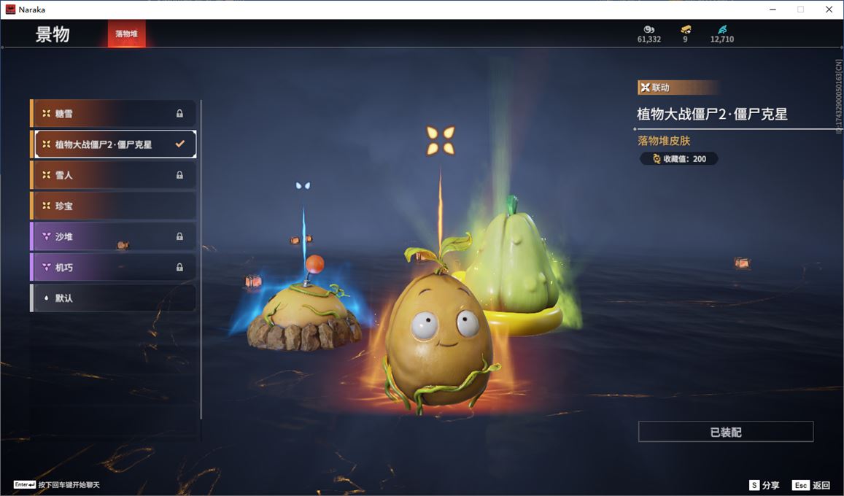844x496 pixels.
Task: Select the 植物大战僵尸2·僵尸克星 skin entry
Action: (x=113, y=144)
